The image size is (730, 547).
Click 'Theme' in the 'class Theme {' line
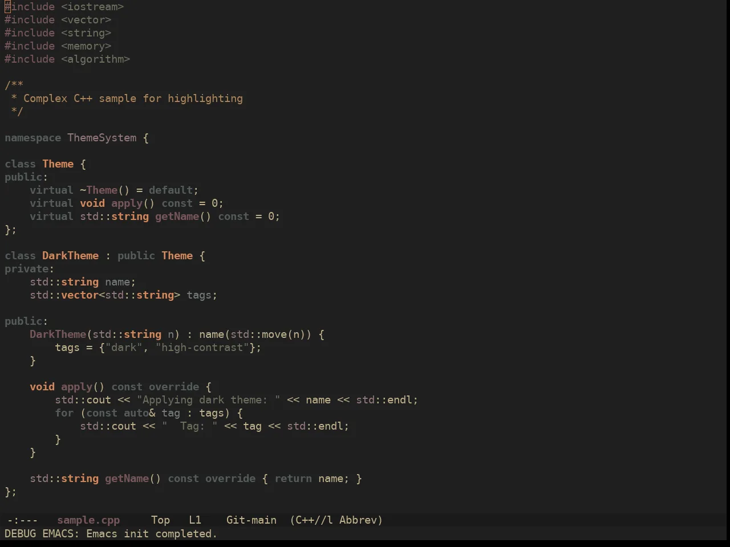pos(58,164)
